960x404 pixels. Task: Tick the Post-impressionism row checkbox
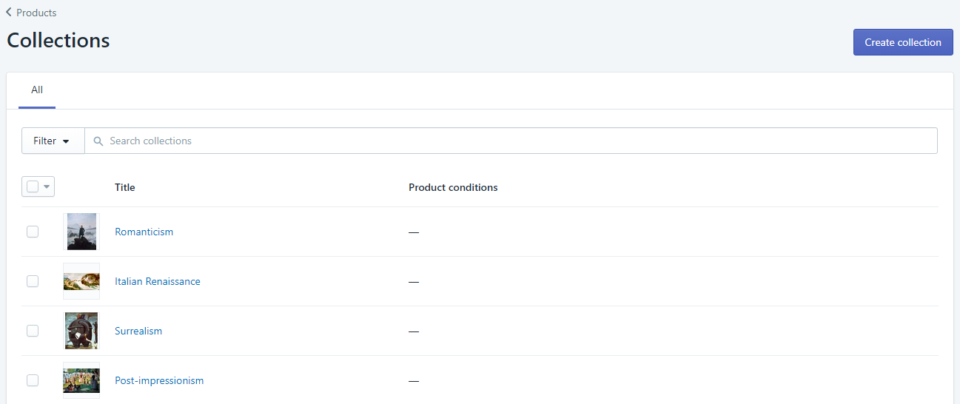click(33, 380)
